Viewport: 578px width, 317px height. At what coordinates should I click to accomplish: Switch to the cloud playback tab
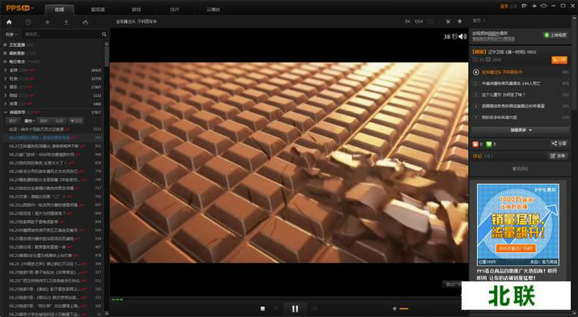pyautogui.click(x=213, y=10)
